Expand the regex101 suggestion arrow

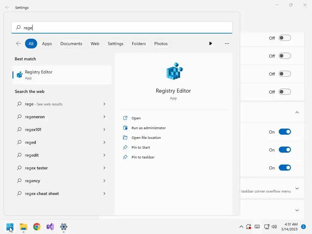(x=104, y=129)
